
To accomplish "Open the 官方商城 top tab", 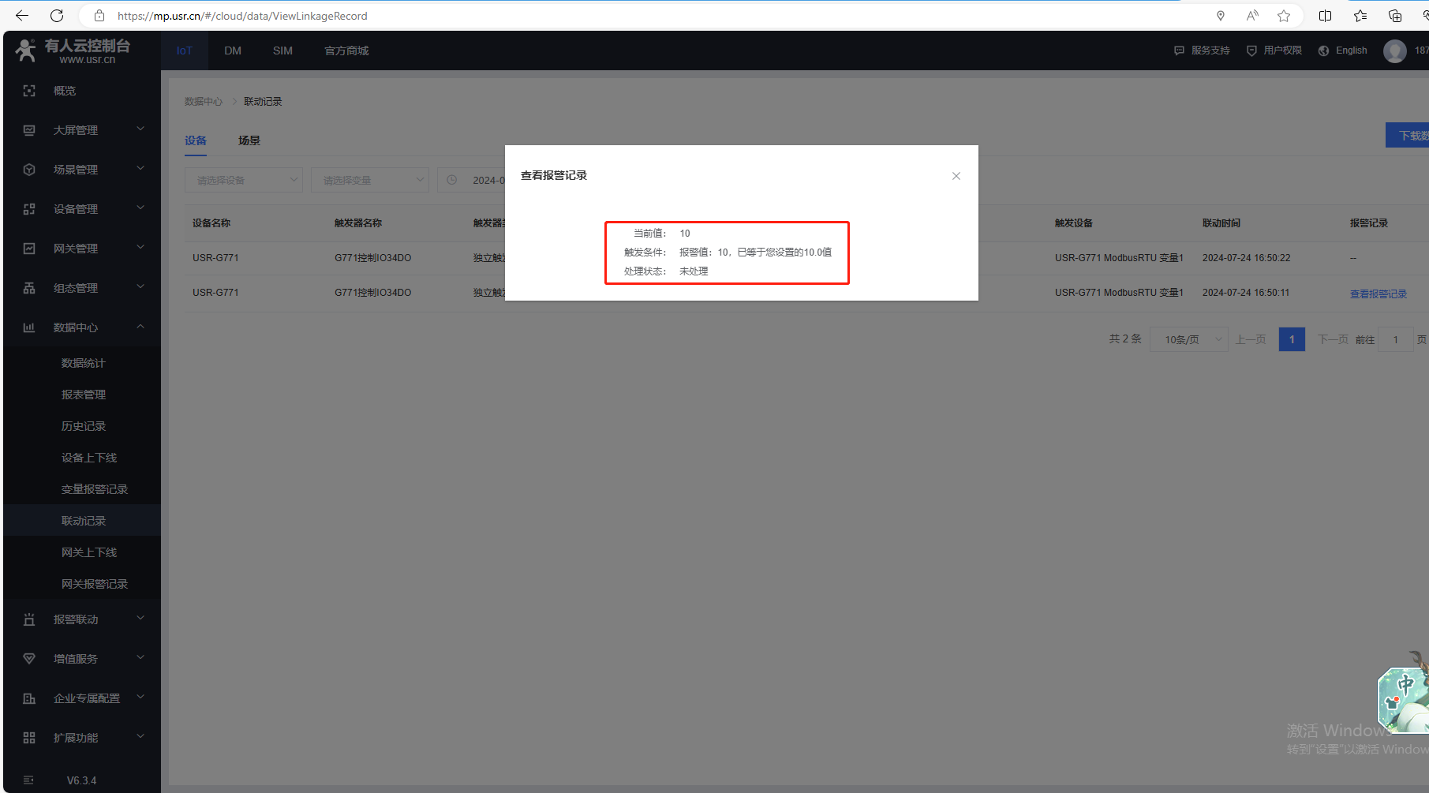I will tap(346, 50).
